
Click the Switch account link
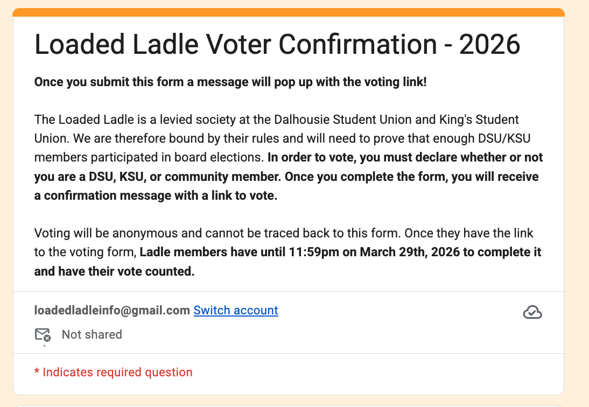(235, 311)
